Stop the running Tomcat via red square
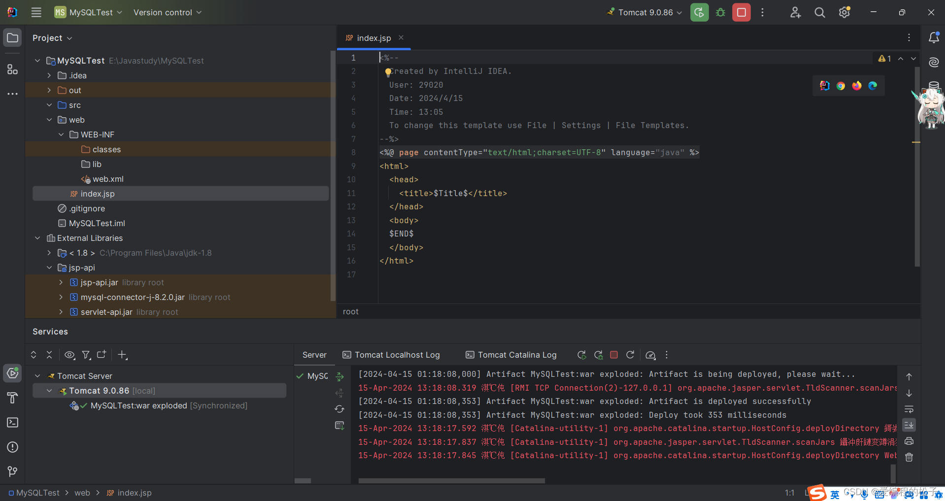Viewport: 945px width, 501px height. (x=742, y=12)
